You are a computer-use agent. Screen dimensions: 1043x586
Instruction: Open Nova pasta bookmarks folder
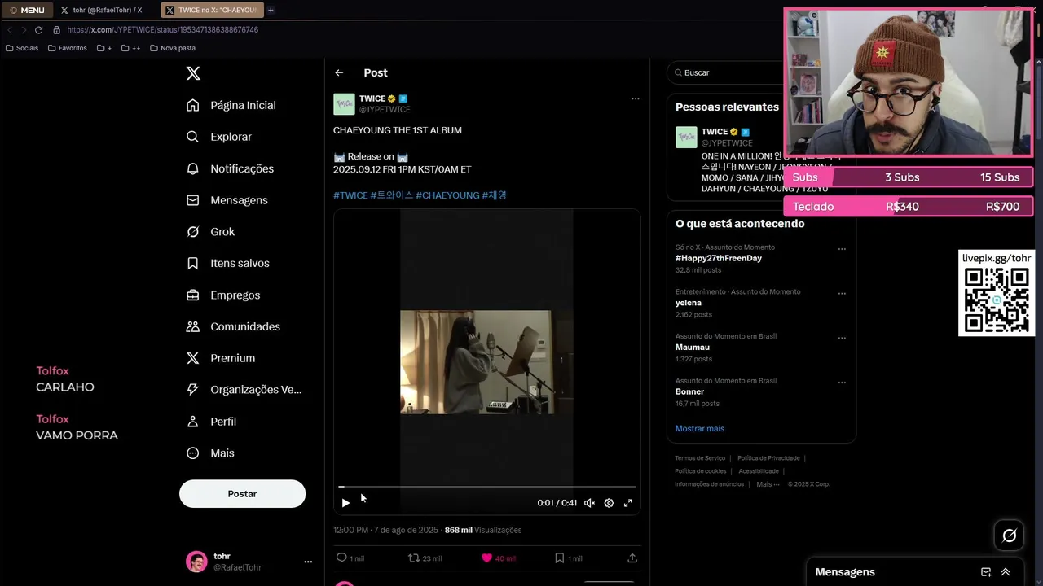[173, 48]
